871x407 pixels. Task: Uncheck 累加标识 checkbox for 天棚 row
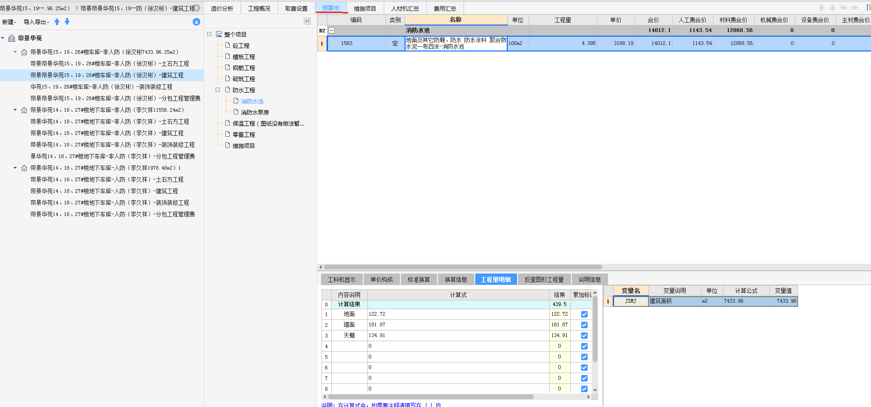point(584,336)
